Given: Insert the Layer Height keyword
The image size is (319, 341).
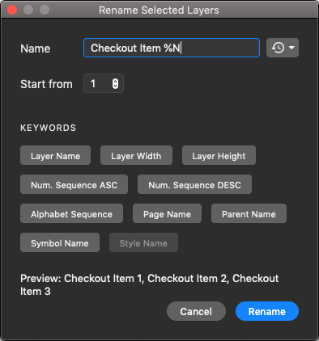Looking at the screenshot, I should click(219, 155).
